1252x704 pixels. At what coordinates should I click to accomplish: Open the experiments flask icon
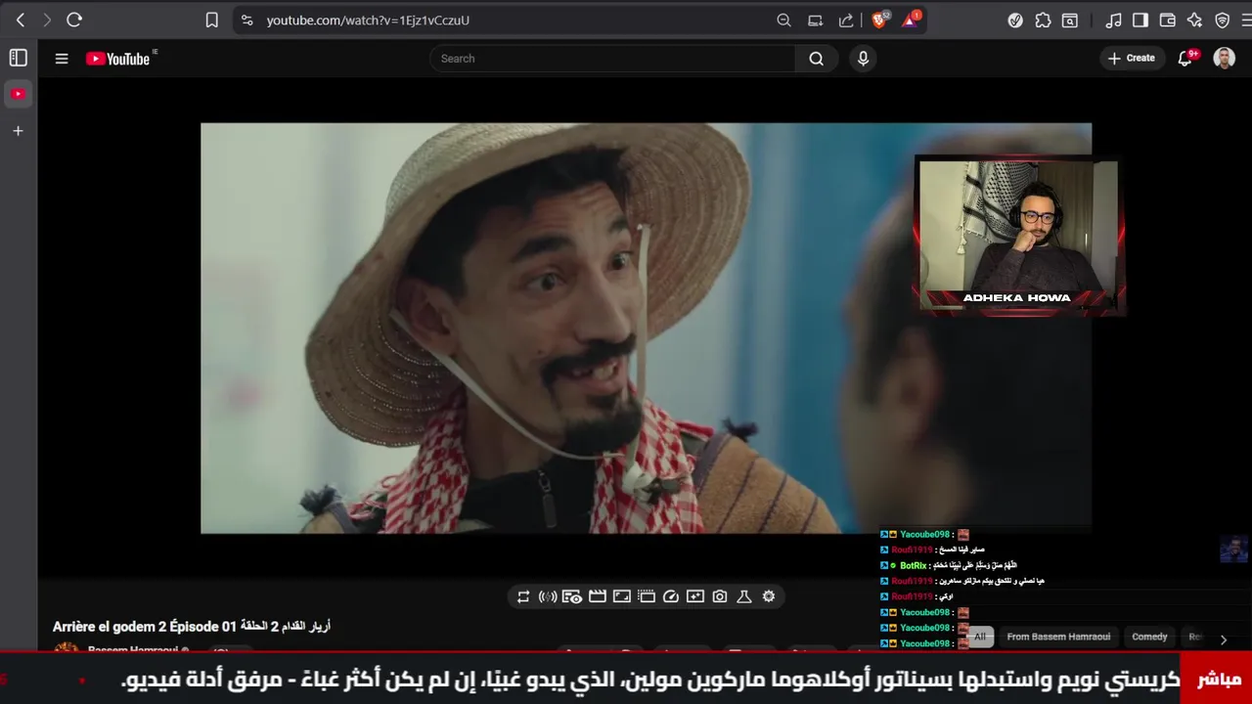tap(743, 596)
